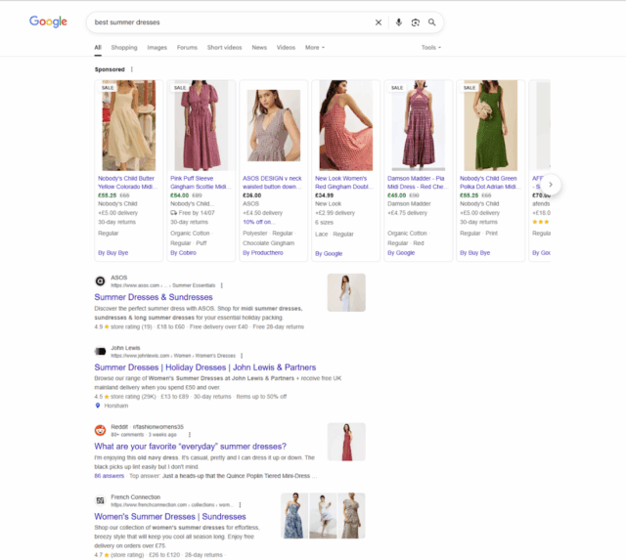Click the beige patterned dress French Connection thumbnail
This screenshot has width=626, height=560.
tap(352, 516)
